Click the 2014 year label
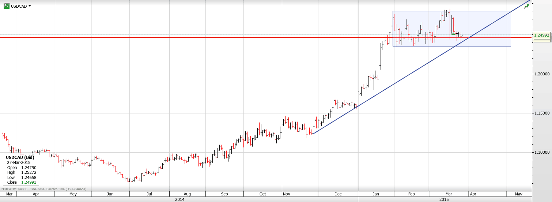The width and height of the screenshot is (552, 202). point(179,199)
